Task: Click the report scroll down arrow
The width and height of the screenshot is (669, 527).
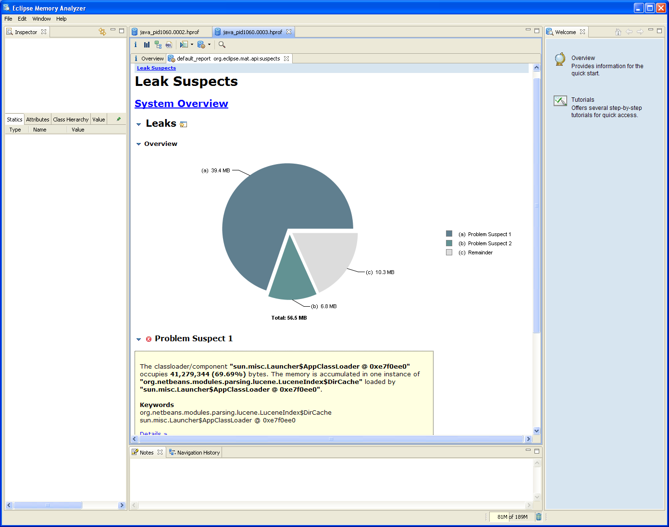Action: click(x=537, y=431)
